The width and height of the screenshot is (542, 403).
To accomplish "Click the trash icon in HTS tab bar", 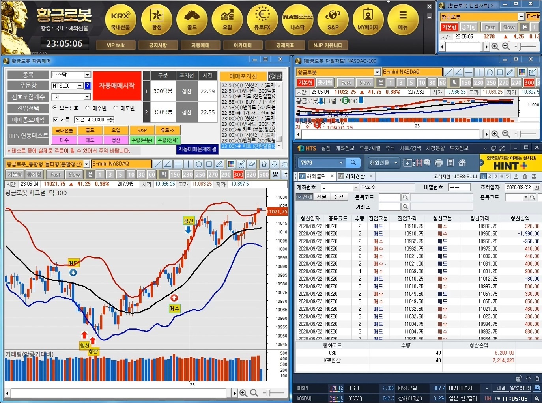I will (x=525, y=176).
